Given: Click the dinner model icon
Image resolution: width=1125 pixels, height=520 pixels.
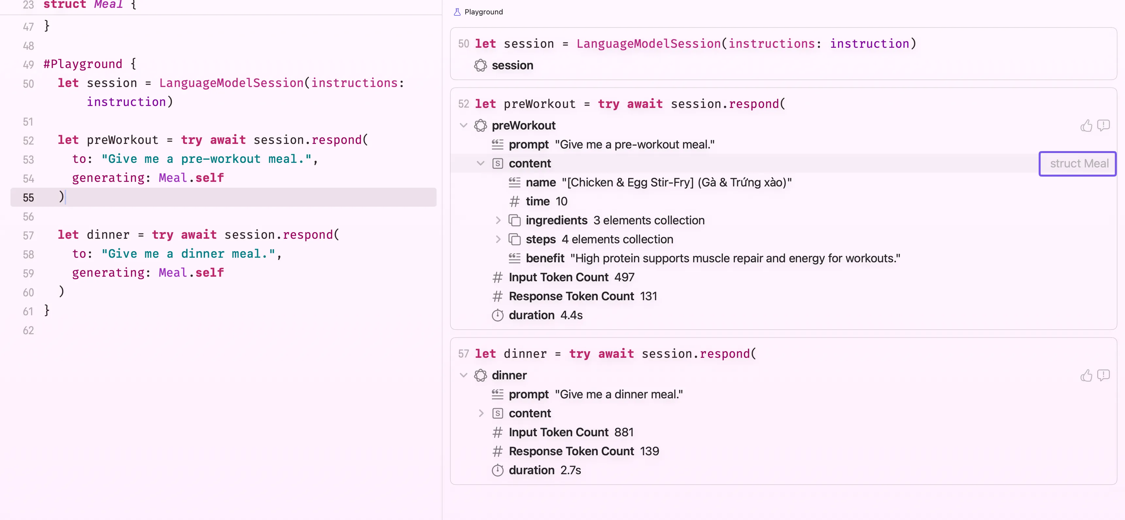Looking at the screenshot, I should click(x=480, y=375).
